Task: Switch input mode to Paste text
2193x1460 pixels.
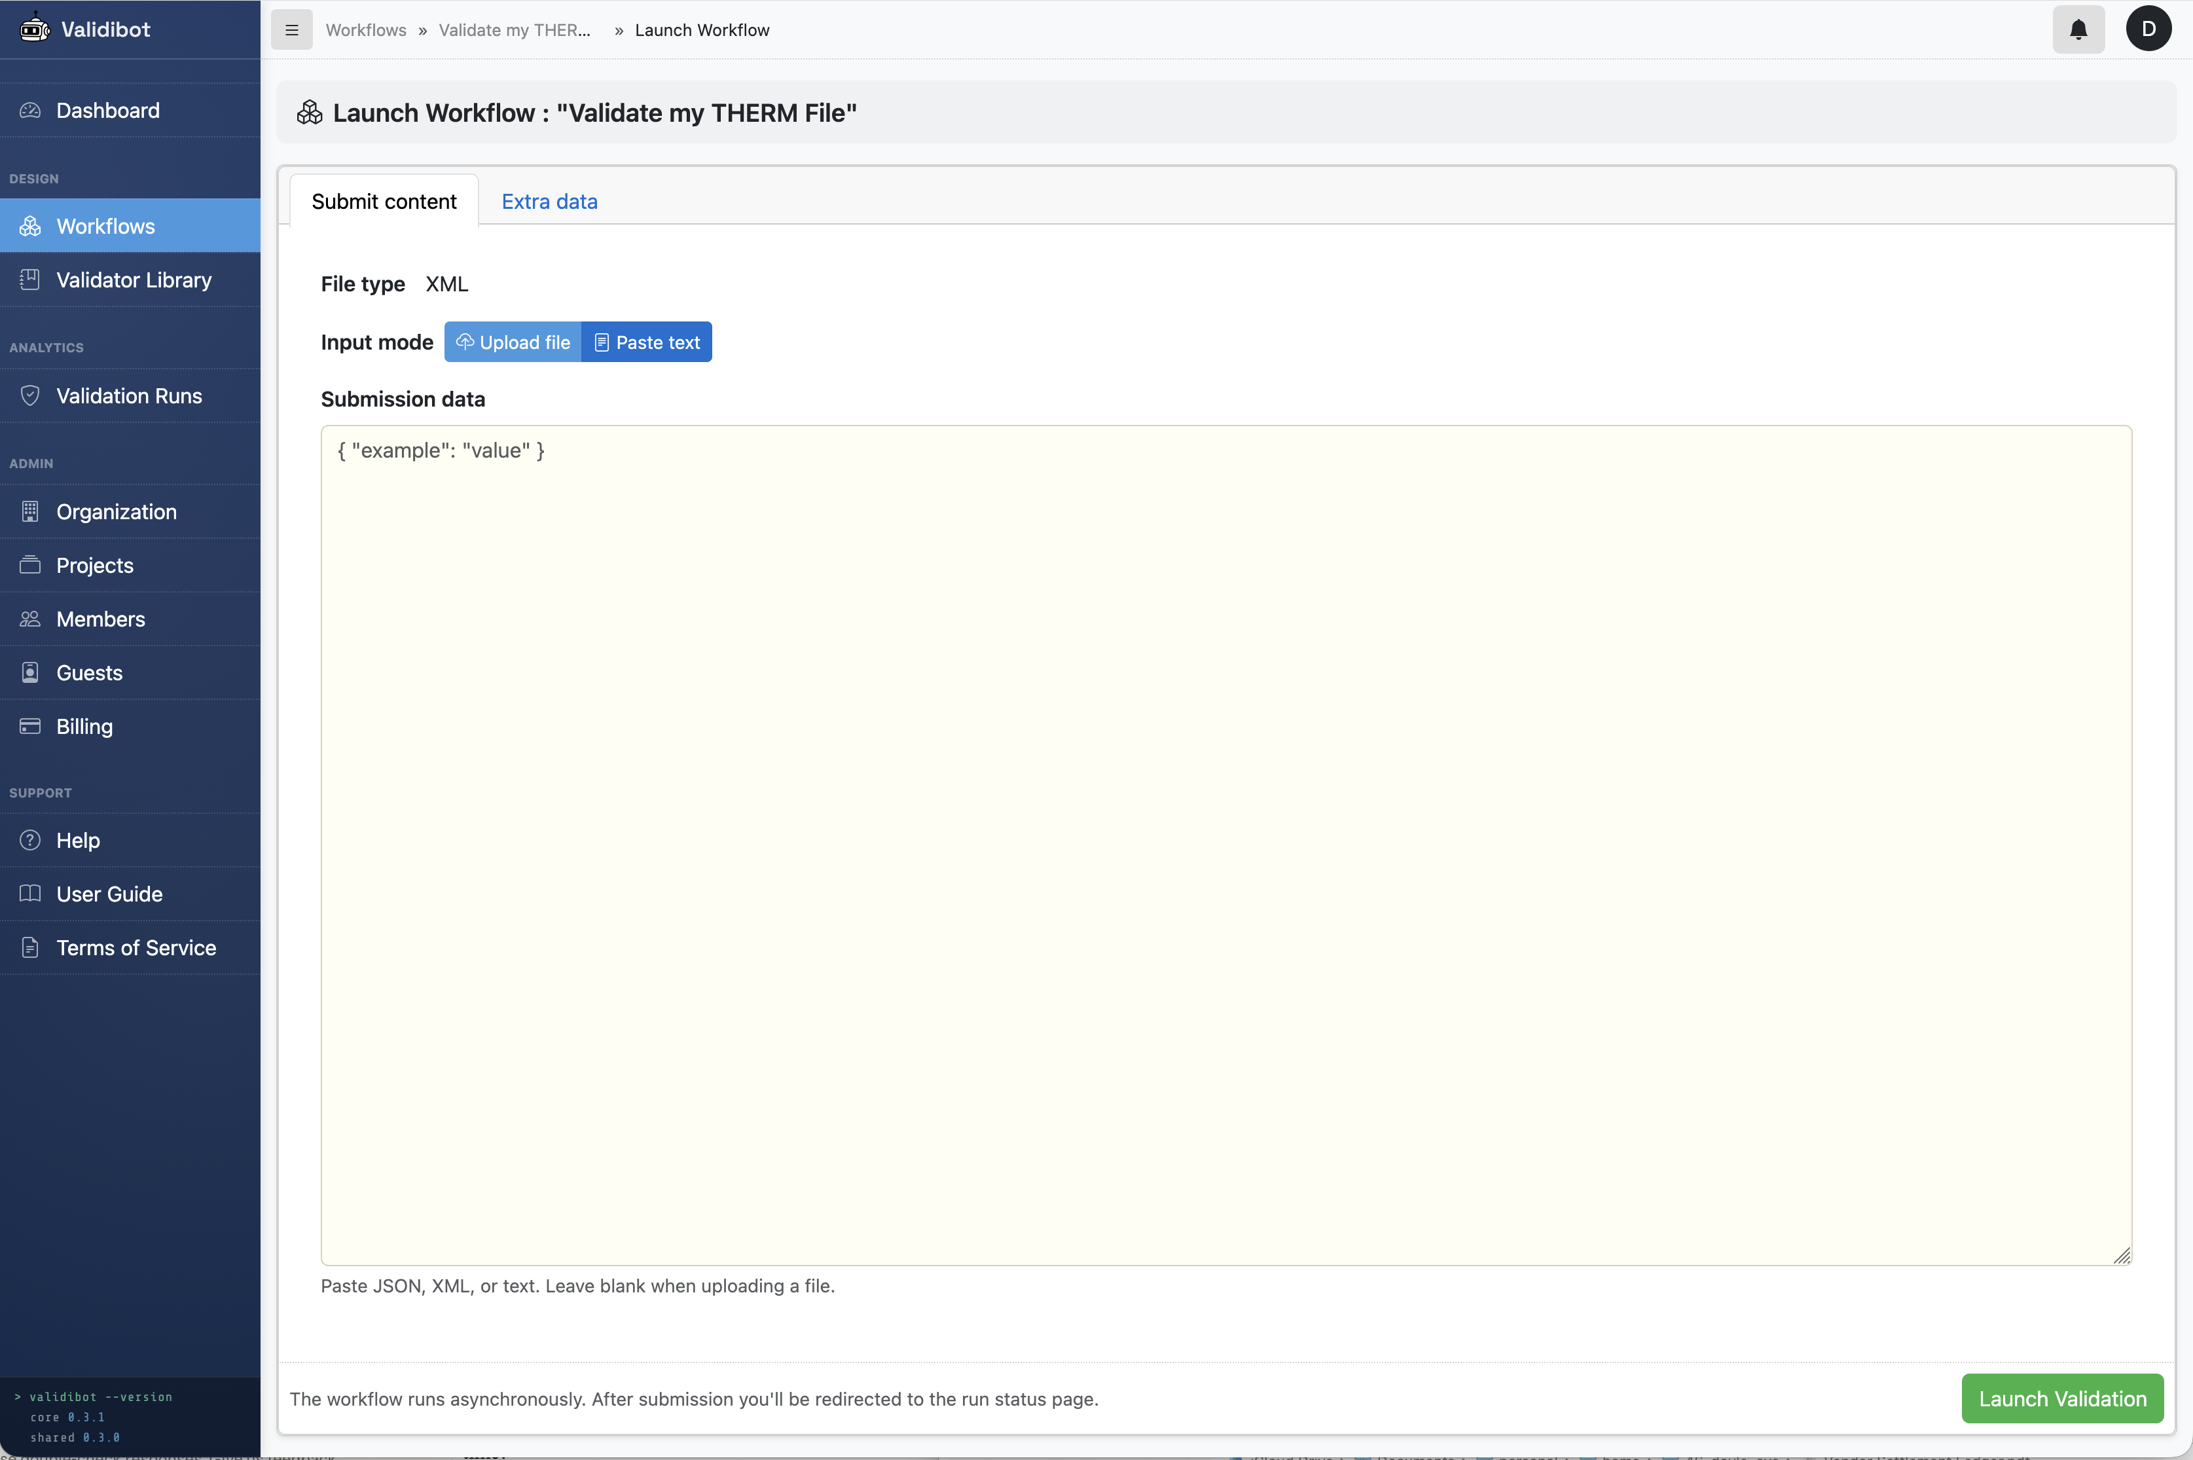Action: tap(646, 342)
